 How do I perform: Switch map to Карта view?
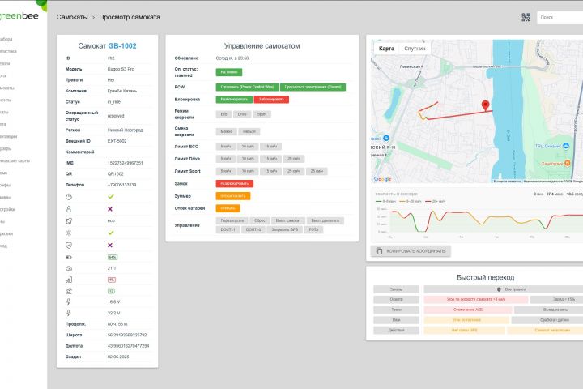coord(386,49)
